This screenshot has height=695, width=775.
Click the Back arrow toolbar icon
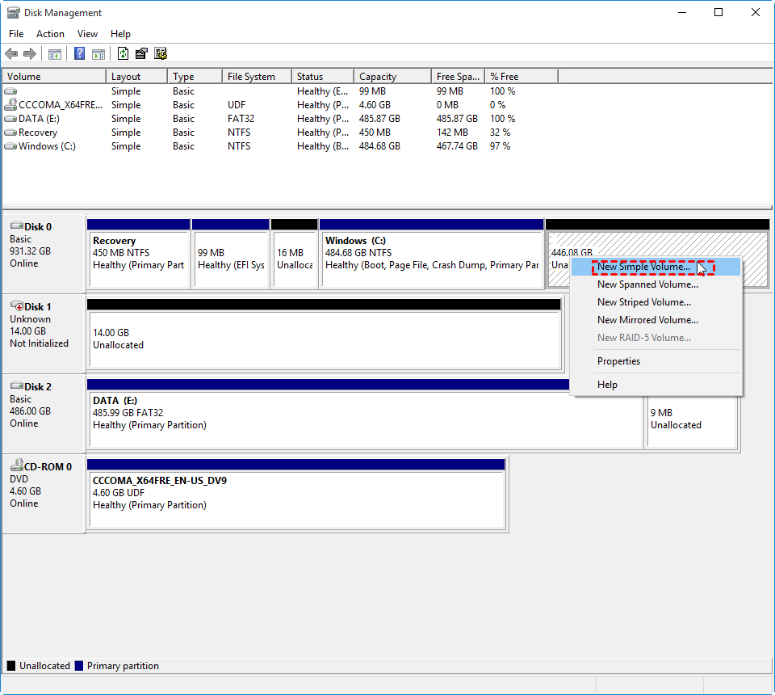click(x=11, y=54)
